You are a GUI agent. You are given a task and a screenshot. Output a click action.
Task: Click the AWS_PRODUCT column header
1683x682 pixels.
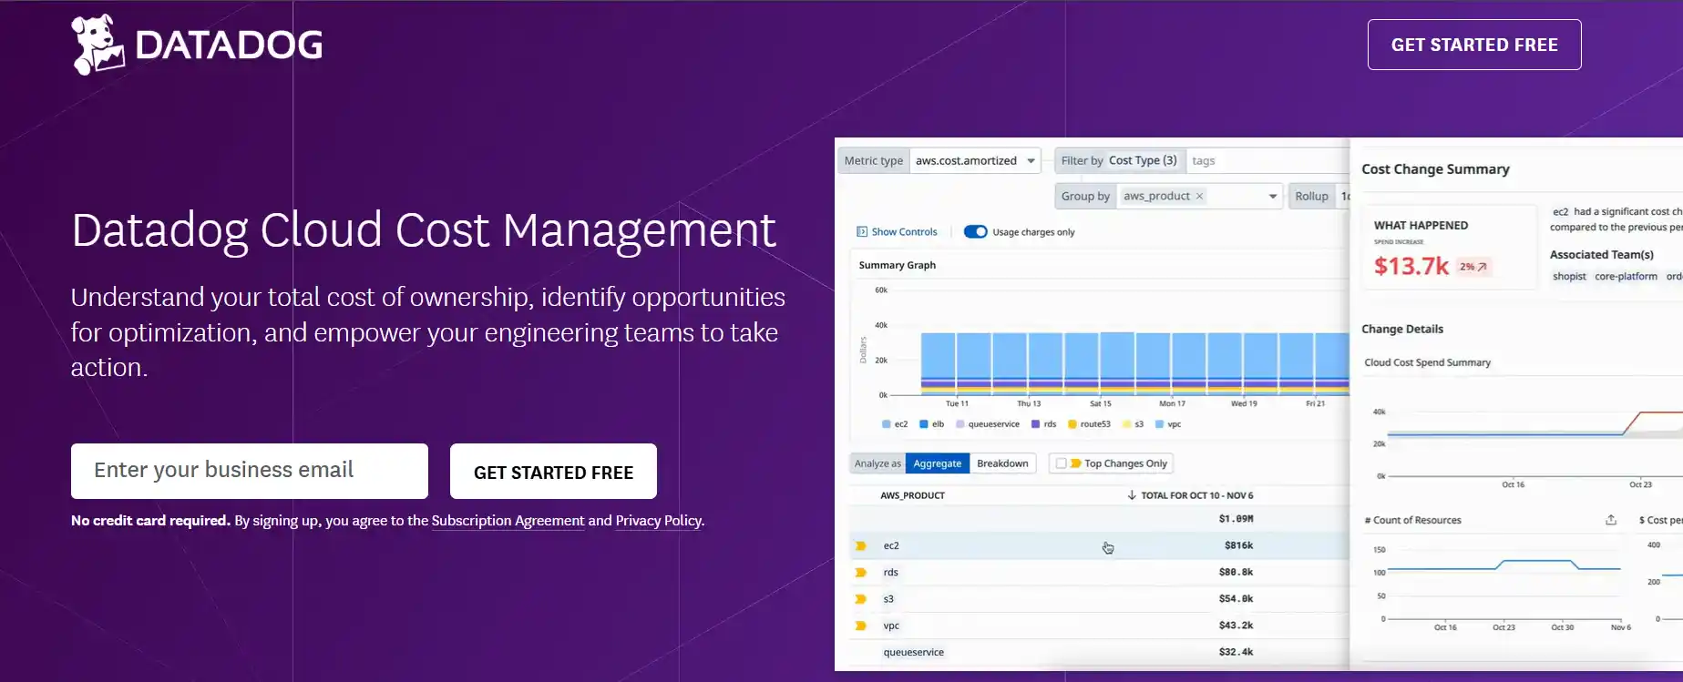(x=912, y=495)
